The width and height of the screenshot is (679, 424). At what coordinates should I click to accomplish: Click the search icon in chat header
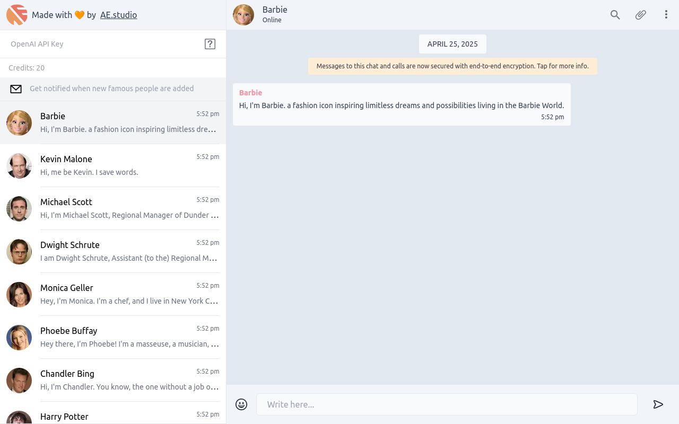click(x=615, y=15)
